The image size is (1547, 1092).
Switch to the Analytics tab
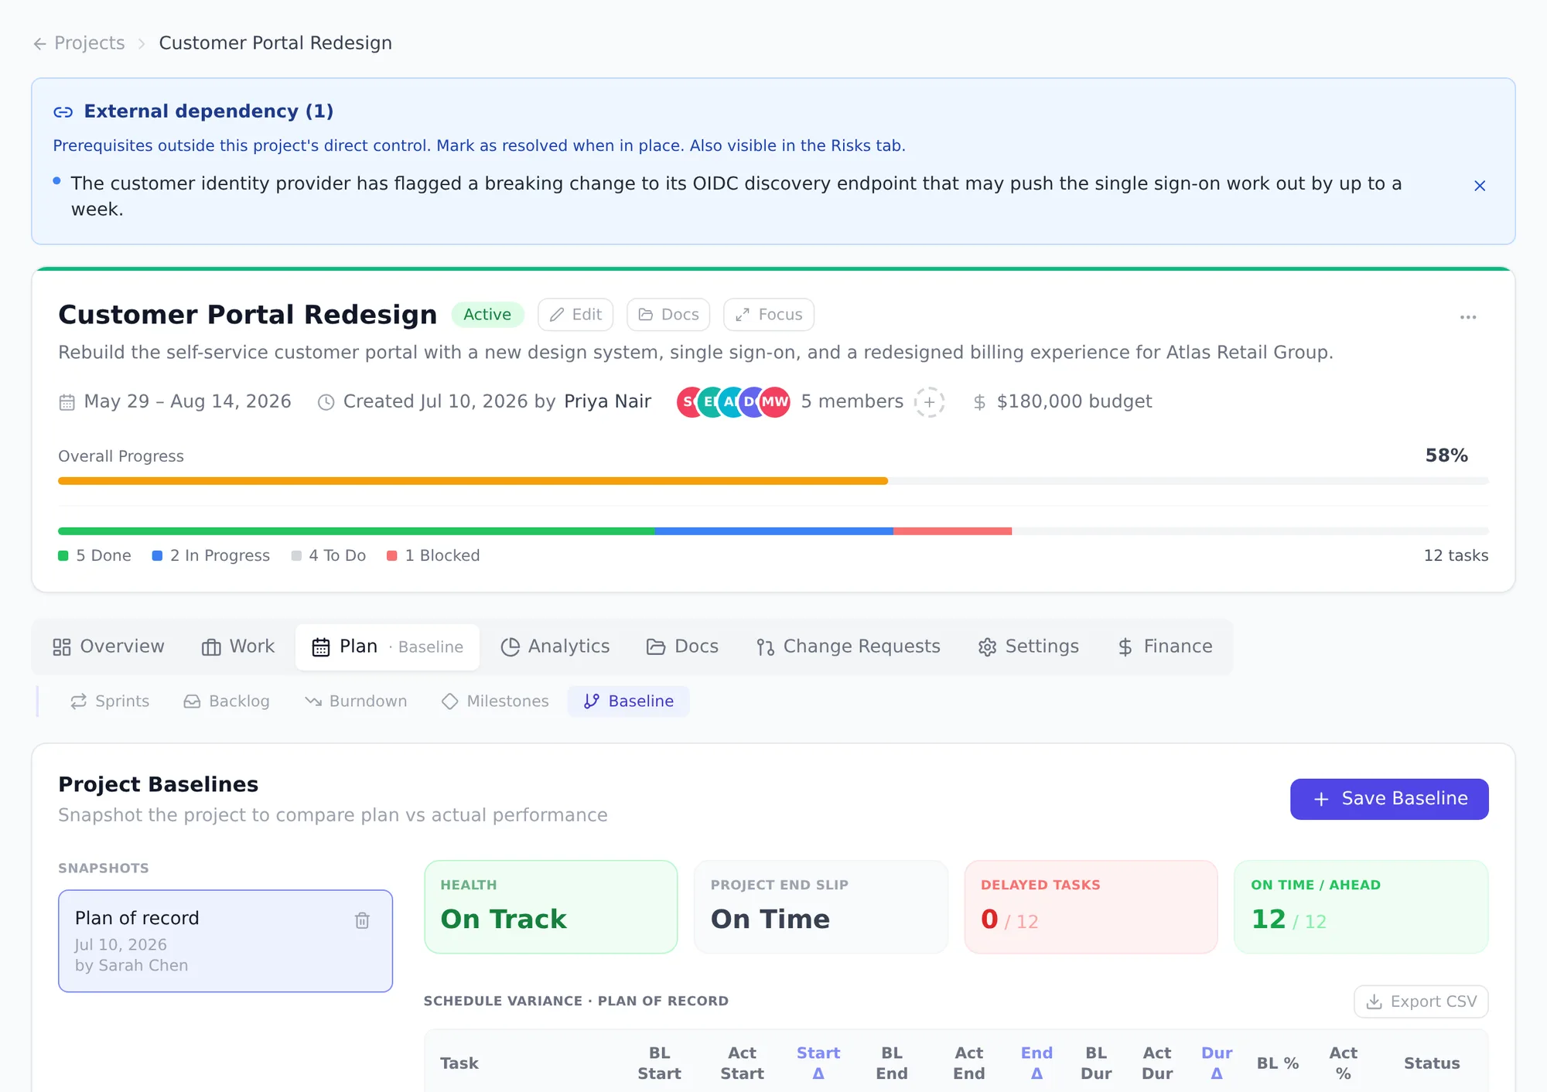[x=555, y=647]
